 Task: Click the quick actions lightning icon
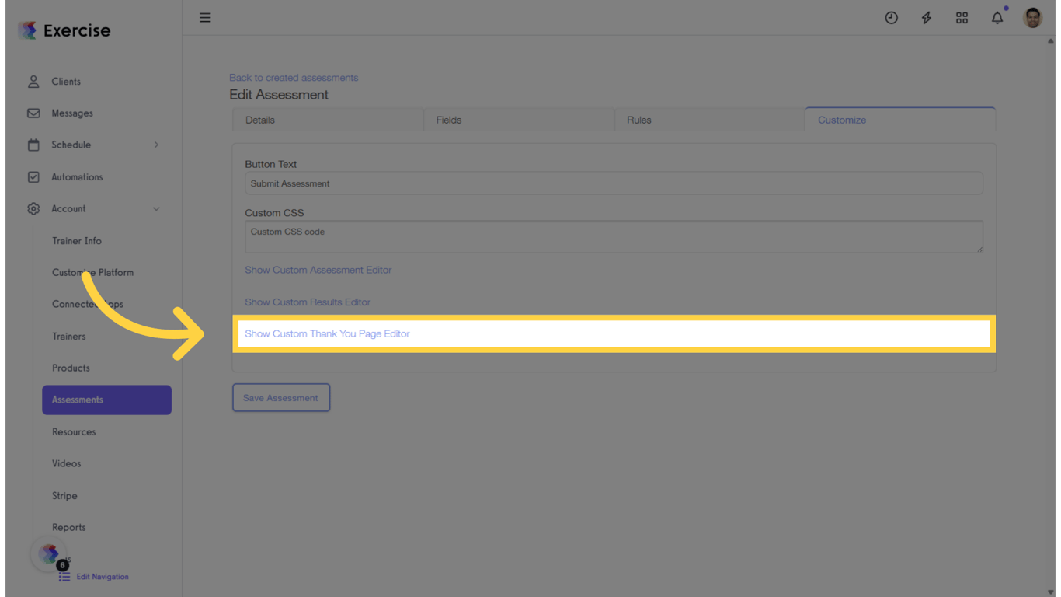(x=927, y=17)
